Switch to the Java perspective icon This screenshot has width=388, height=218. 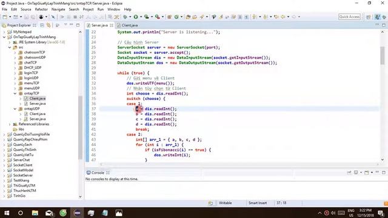click(377, 17)
